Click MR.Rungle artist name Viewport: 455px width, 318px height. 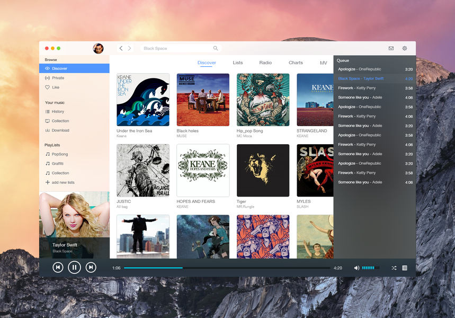point(245,207)
